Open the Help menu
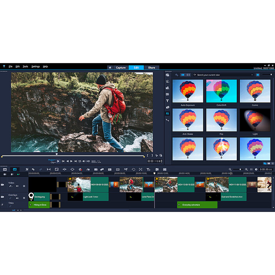Viewport: 275px width, 275px height. pyautogui.click(x=45, y=67)
